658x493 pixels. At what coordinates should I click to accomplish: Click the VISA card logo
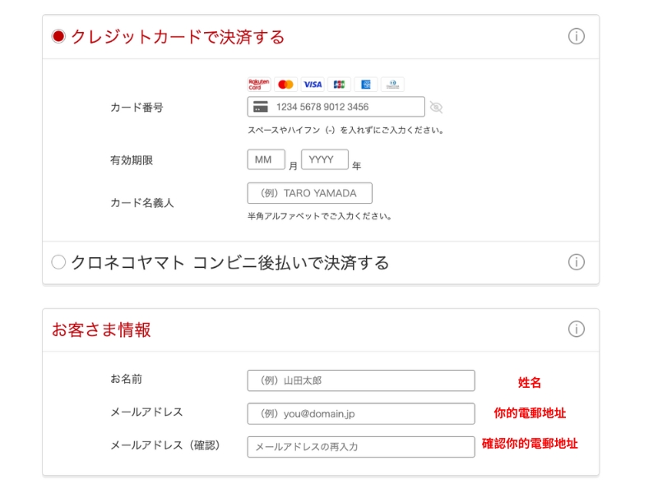coord(313,85)
